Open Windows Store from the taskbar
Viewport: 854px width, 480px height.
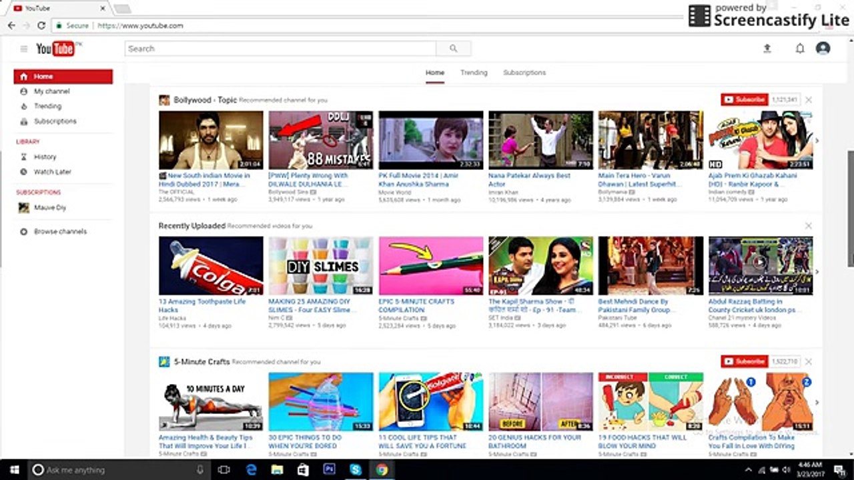tap(303, 469)
